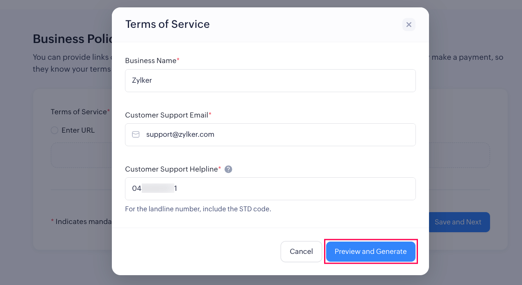Click the help icon beside Customer Support Helpline
This screenshot has height=285, width=522.
coord(228,169)
